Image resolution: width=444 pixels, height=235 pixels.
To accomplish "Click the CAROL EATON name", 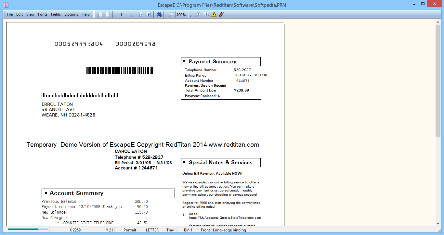I will coord(131,151).
